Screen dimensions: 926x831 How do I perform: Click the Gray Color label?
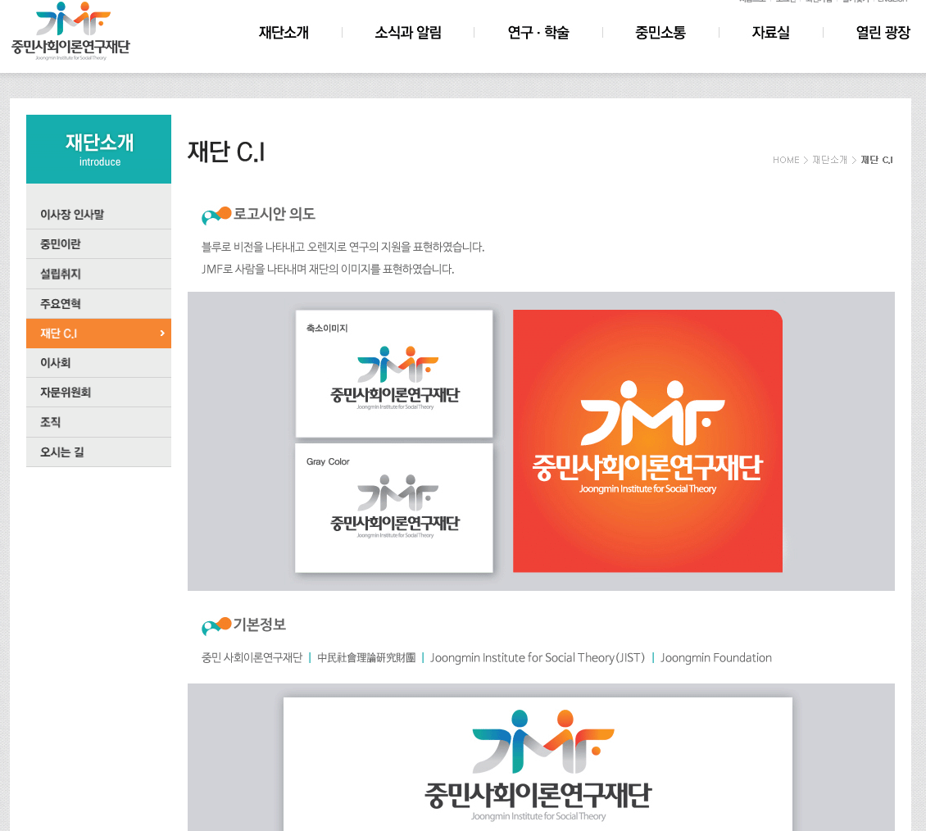point(328,461)
